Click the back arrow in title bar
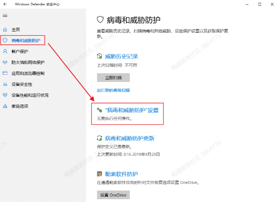The image size is (276, 202). pos(5,4)
